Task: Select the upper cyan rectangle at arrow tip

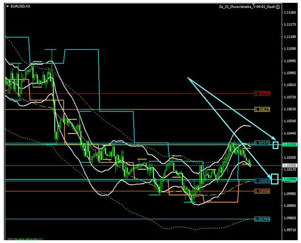Action: click(x=276, y=145)
